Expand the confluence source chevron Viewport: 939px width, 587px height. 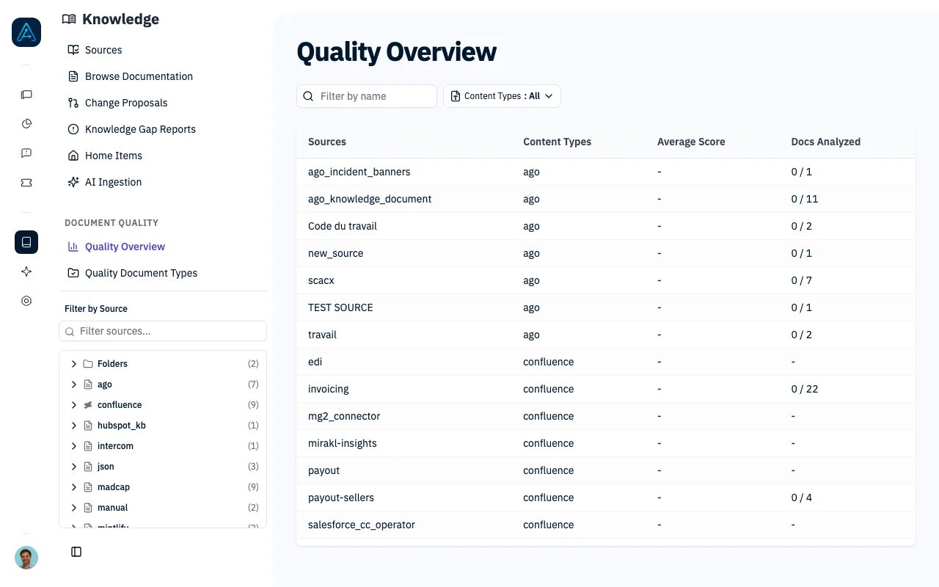coord(74,405)
